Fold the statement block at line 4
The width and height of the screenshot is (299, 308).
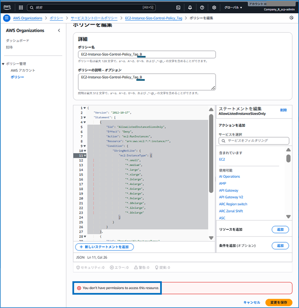85,122
